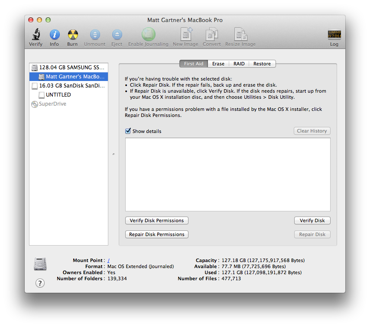Click the Convert toolbar icon
Viewport: 370px width, 327px height.
(212, 34)
